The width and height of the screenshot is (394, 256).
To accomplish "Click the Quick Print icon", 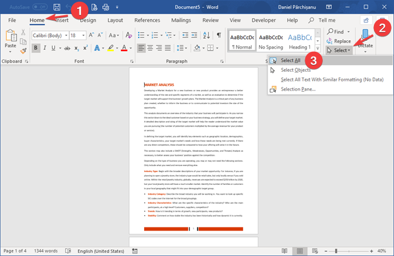I will tap(106, 7).
